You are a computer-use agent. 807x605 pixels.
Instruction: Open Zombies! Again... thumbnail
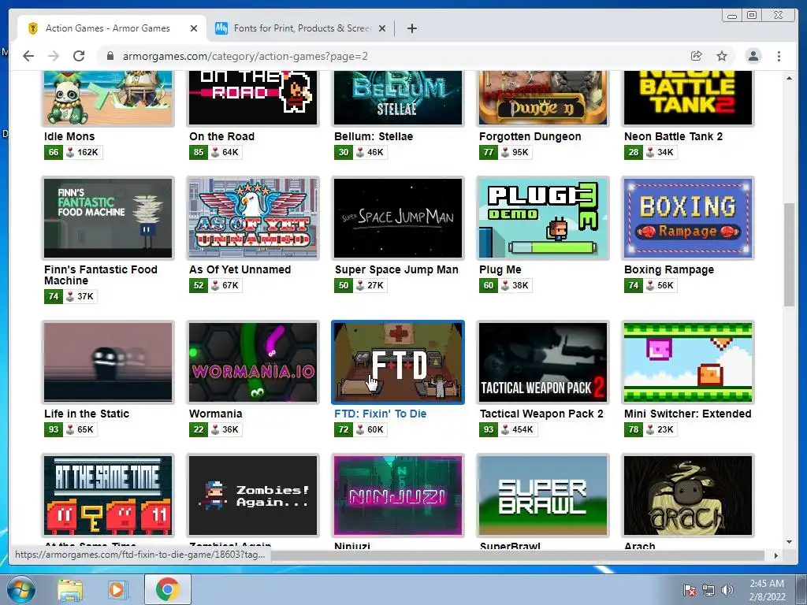coord(253,496)
